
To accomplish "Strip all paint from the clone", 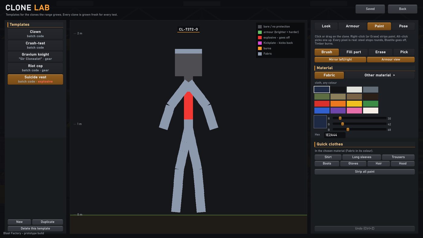I will click(x=364, y=172).
